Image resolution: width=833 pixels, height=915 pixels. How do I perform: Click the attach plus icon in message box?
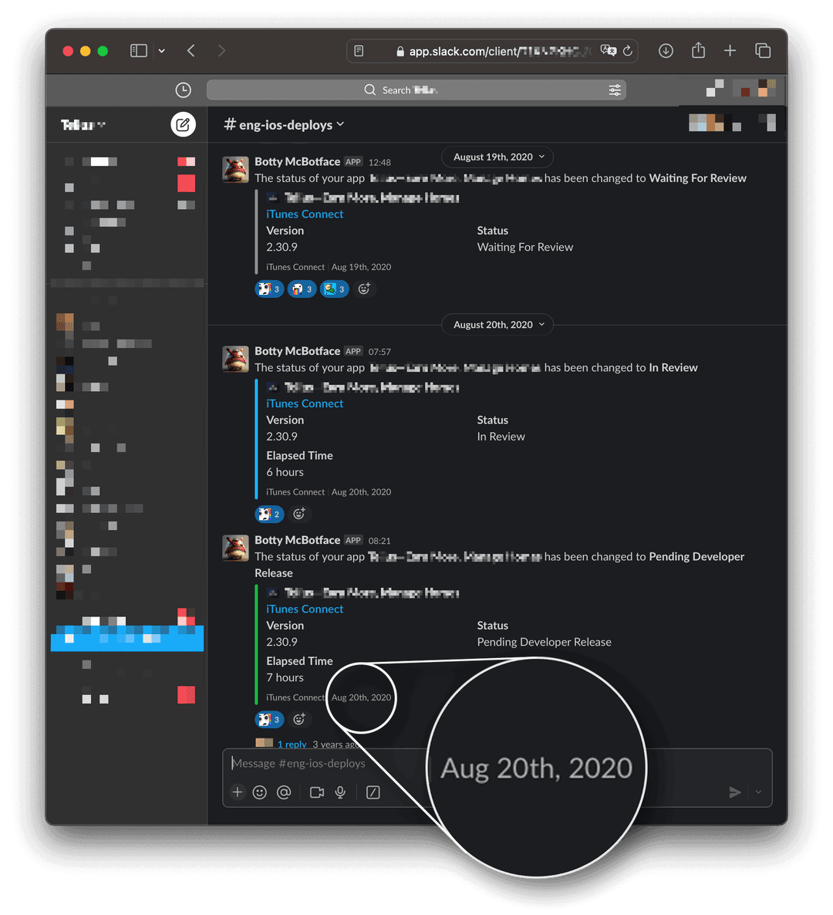[x=237, y=792]
